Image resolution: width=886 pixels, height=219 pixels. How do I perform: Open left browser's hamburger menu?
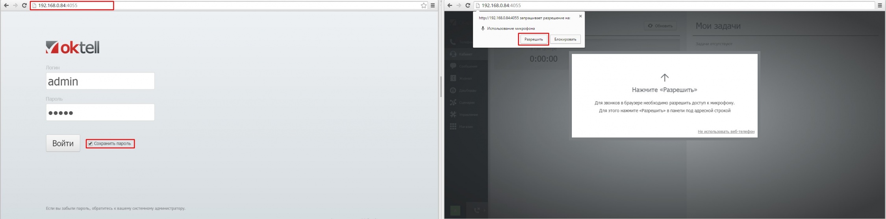click(433, 5)
